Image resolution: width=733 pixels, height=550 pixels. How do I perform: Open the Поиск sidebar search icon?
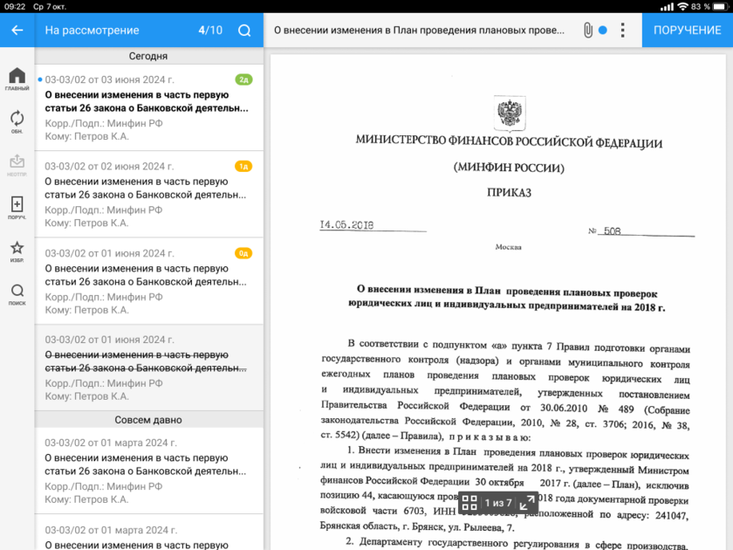tap(17, 294)
